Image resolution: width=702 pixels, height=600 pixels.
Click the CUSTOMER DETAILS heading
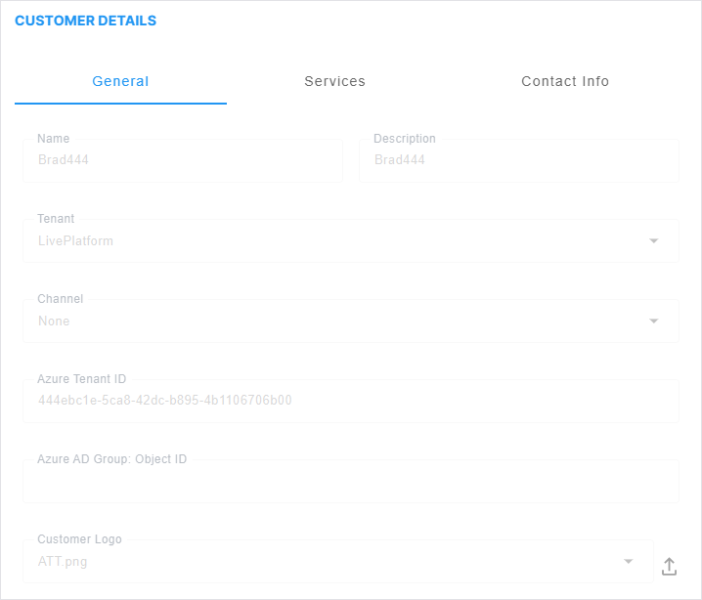point(85,21)
